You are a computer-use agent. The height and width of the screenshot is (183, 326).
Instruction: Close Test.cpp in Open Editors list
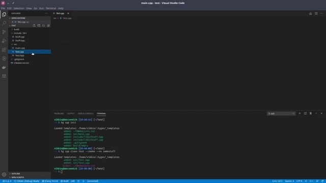(x=12, y=22)
